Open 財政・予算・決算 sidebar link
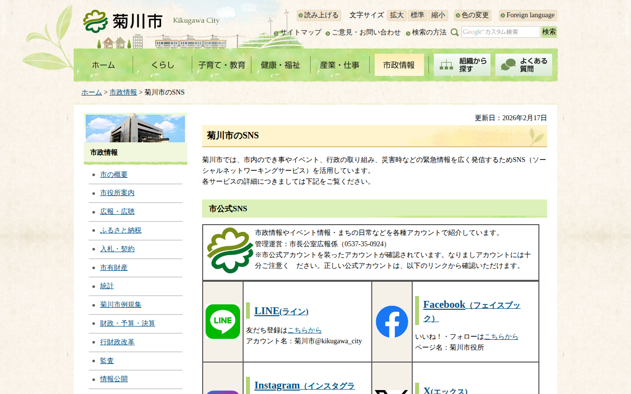The width and height of the screenshot is (631, 394). 128,324
